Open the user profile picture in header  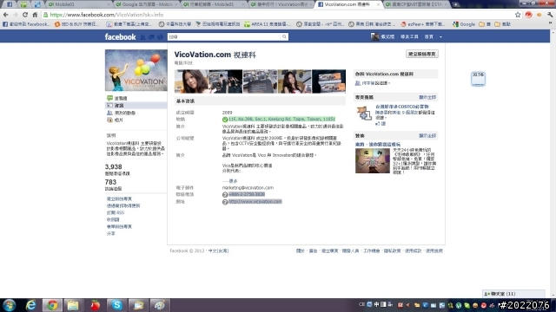point(374,36)
